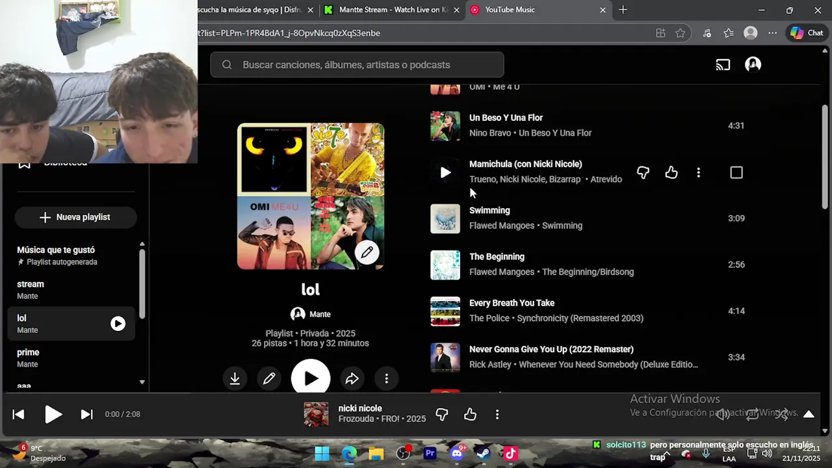The image size is (832, 468).
Task: Add this page to favorites star icon
Action: (x=680, y=33)
